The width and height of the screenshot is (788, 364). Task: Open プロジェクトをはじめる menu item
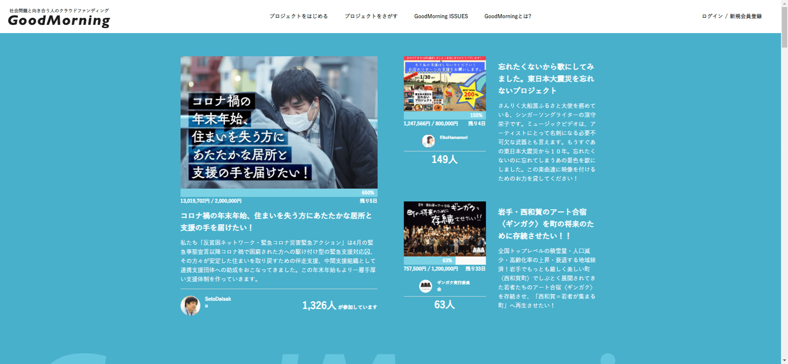[x=299, y=16]
